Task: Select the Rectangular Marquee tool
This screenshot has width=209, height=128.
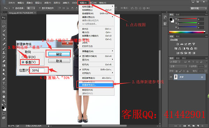Action: tap(4, 22)
